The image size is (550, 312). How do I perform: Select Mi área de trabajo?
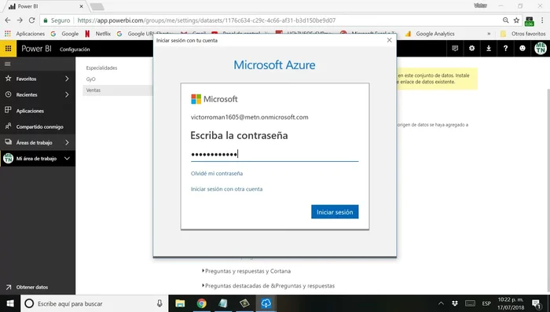36,159
